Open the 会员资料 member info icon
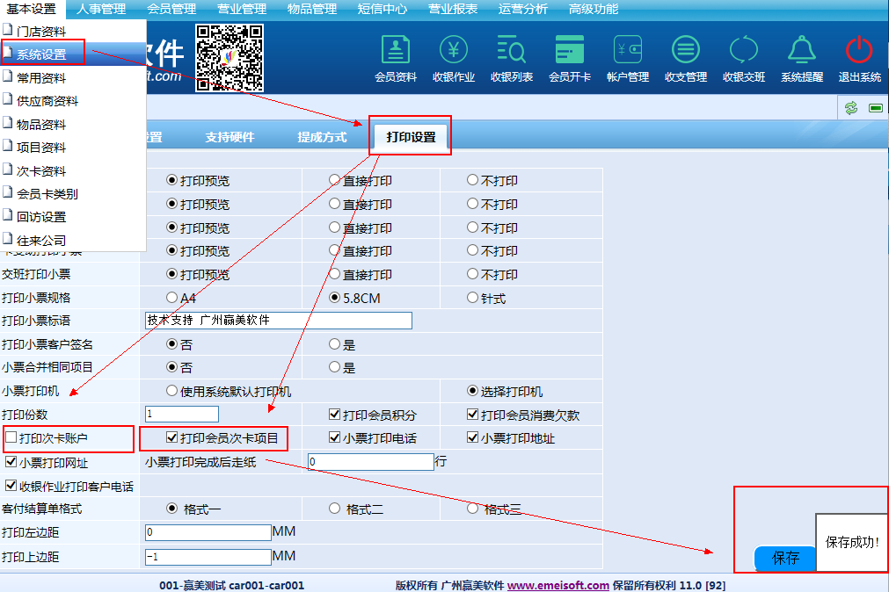This screenshot has width=889, height=592. point(396,51)
